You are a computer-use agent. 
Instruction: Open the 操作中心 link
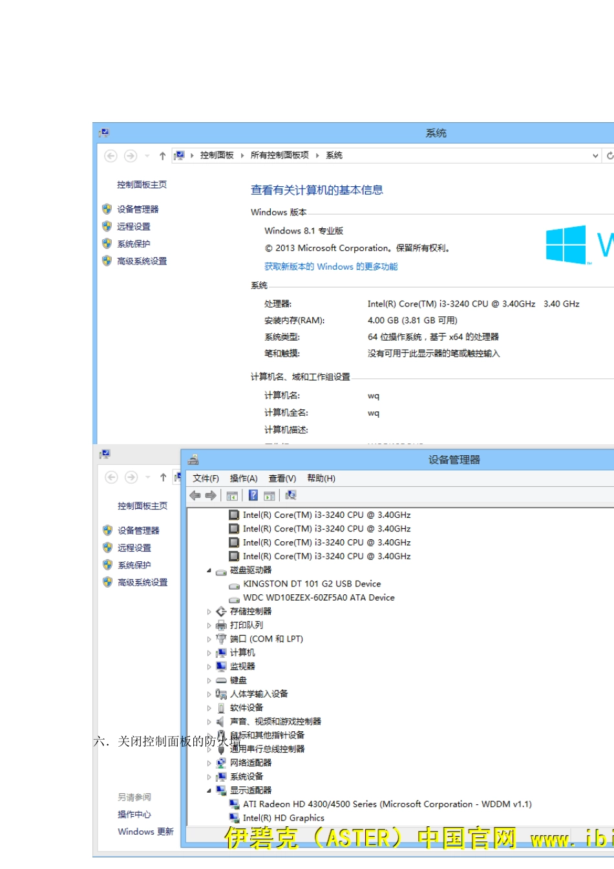point(134,815)
